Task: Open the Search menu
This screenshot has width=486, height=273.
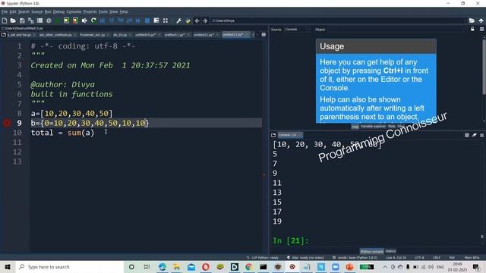Action: pyautogui.click(x=24, y=11)
